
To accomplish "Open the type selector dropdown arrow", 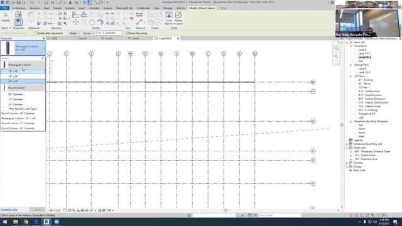I will (44, 48).
